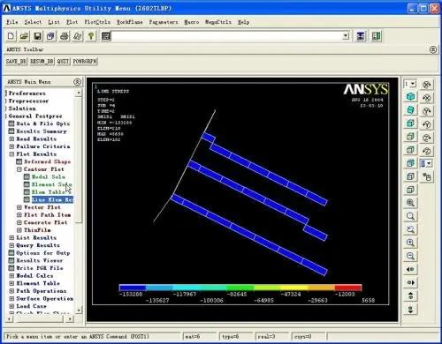Collapse the Plot Results tree node
The height and width of the screenshot is (344, 442).
[11, 154]
